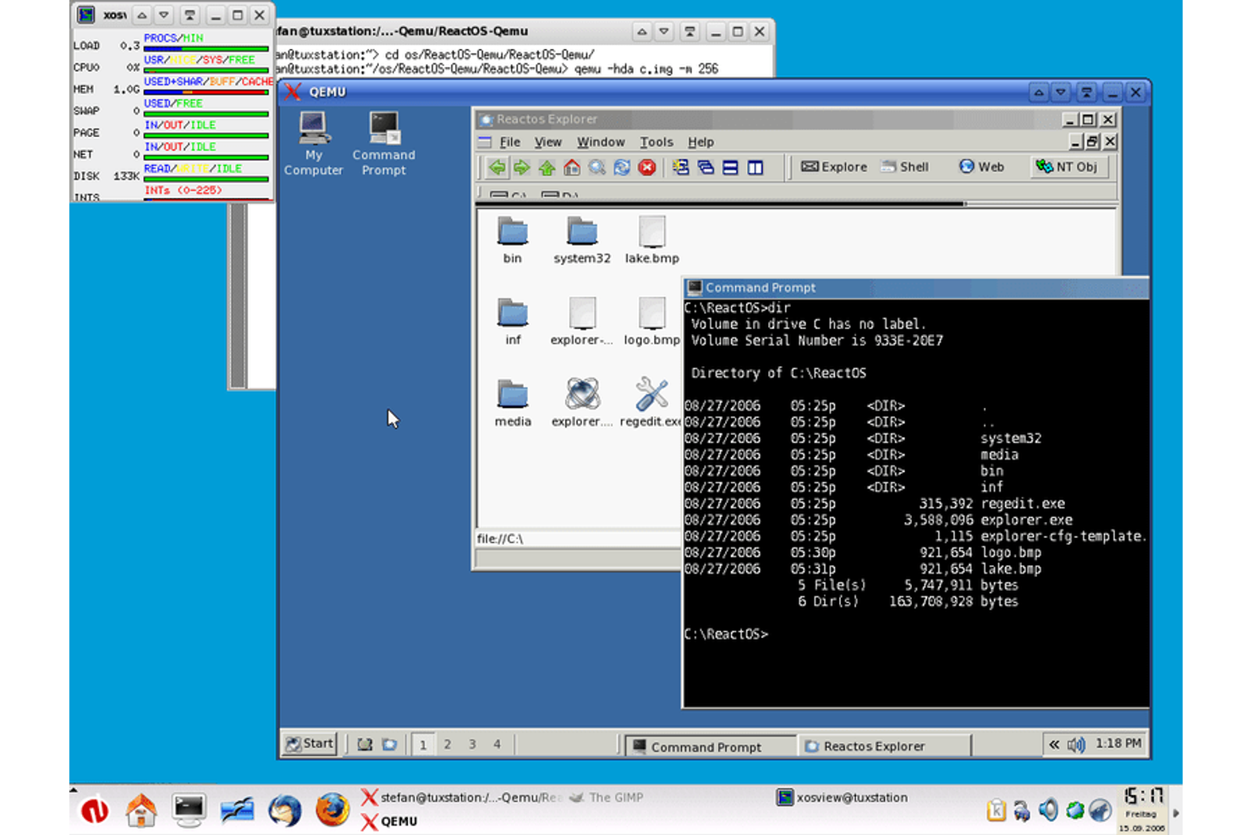Open the Tools menu in Reactos Explorer
This screenshot has height=835, width=1252.
click(656, 141)
